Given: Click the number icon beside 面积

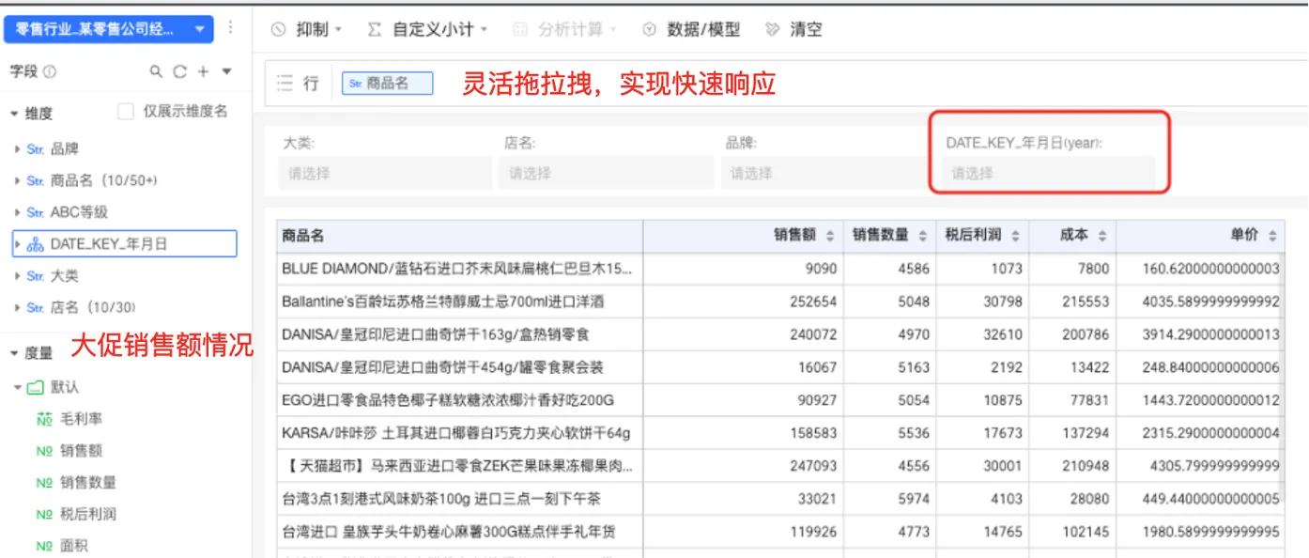Looking at the screenshot, I should [x=44, y=546].
